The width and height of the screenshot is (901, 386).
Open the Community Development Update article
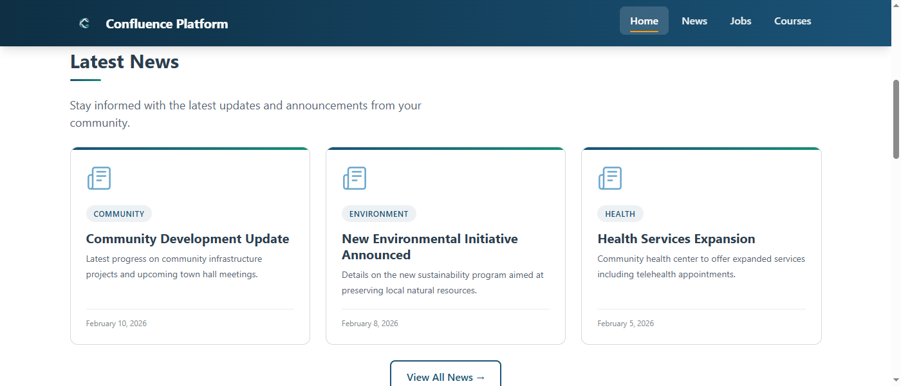pyautogui.click(x=187, y=238)
